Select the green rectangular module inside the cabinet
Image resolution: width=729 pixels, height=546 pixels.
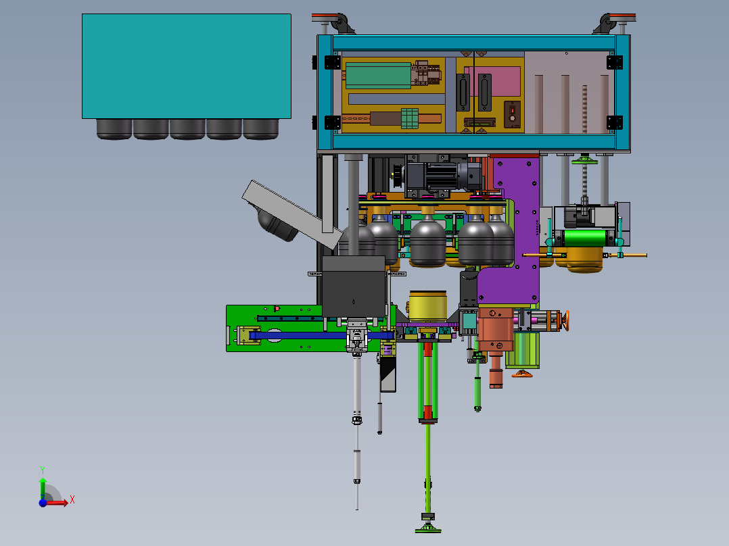click(378, 76)
